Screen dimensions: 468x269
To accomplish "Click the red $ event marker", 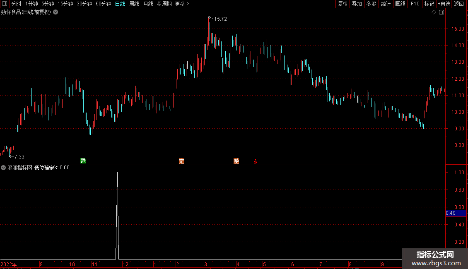I will 256,161.
